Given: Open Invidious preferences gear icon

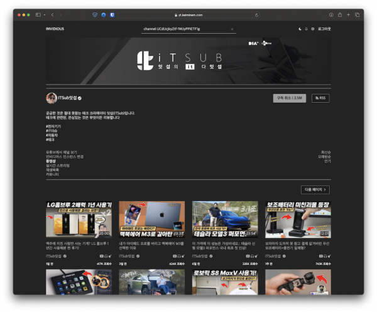Looking at the screenshot, I should pyautogui.click(x=312, y=29).
